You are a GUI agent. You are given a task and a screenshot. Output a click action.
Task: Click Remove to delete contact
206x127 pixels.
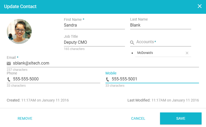coord(25,118)
